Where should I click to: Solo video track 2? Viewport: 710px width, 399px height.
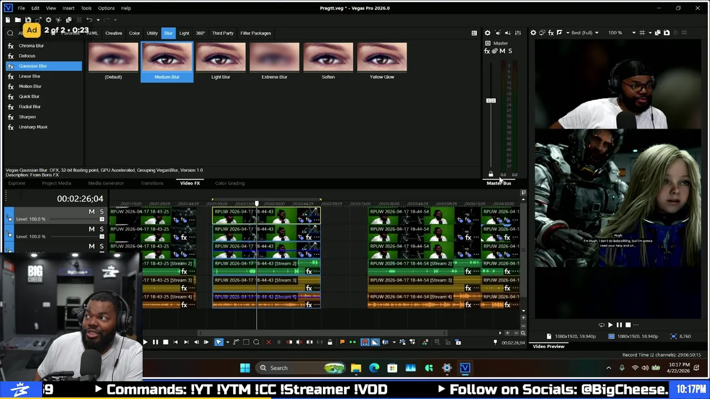[x=102, y=229]
